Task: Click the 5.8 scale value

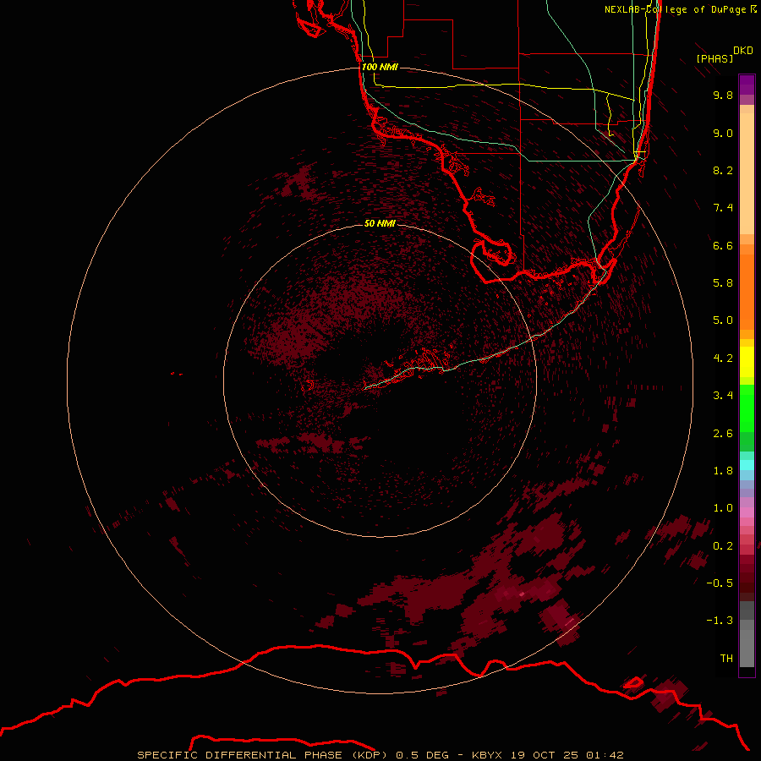Action: [x=723, y=283]
